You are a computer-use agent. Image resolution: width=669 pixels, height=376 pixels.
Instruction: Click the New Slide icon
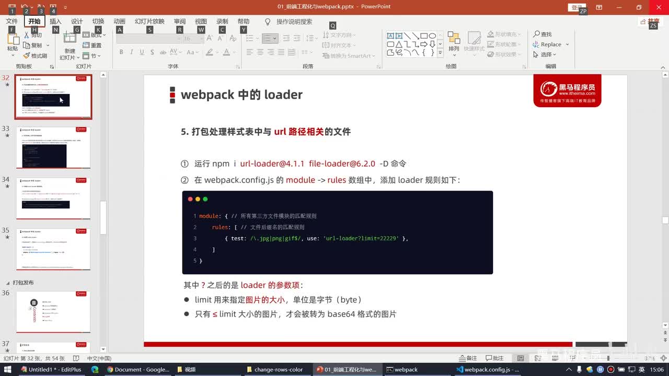pos(70,37)
